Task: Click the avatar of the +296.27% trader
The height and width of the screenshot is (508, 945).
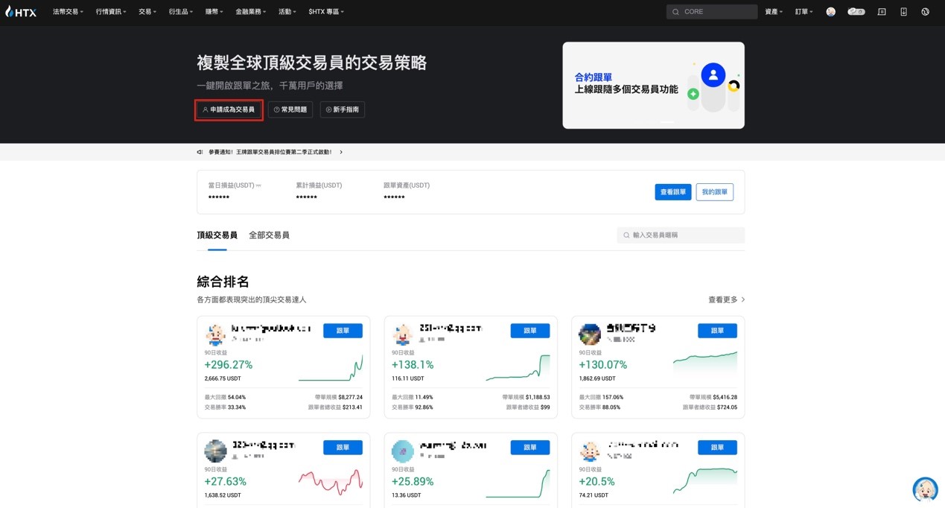Action: (216, 334)
